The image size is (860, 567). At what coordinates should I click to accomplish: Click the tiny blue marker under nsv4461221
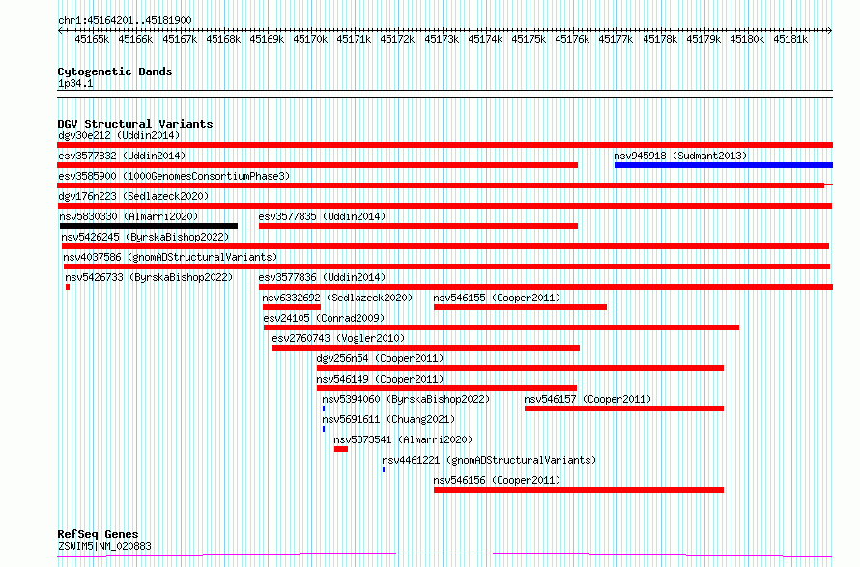click(x=384, y=469)
